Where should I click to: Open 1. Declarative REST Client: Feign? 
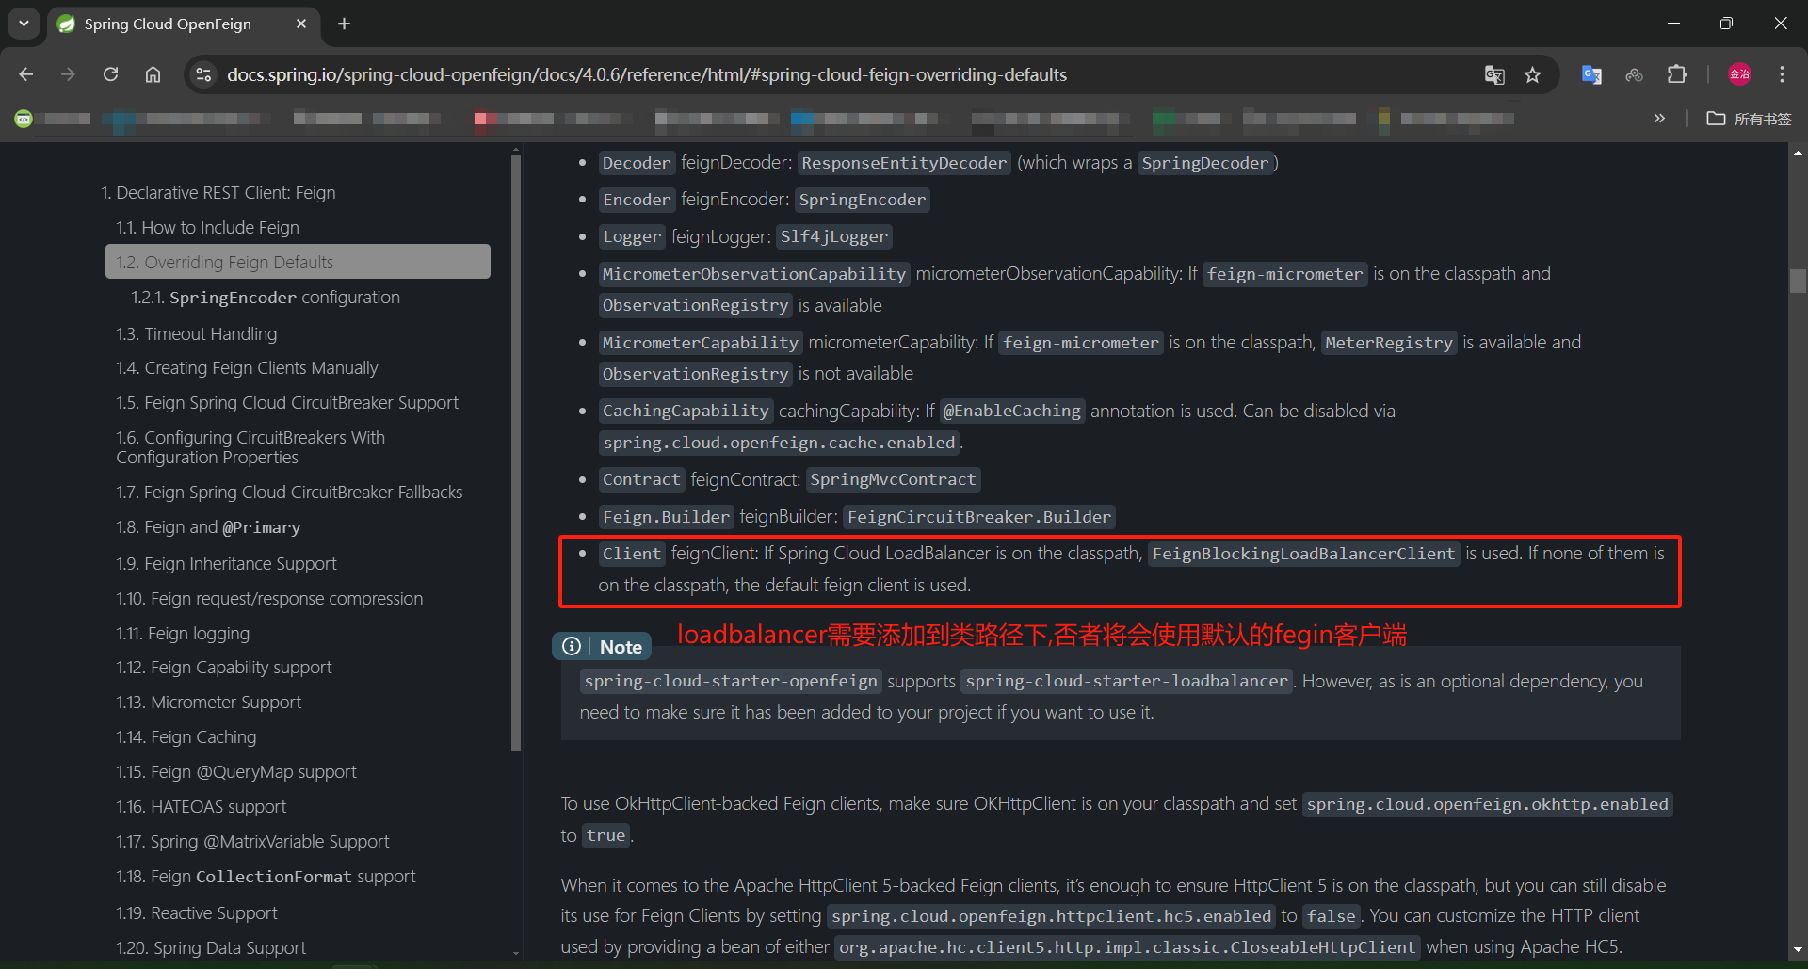218,192
